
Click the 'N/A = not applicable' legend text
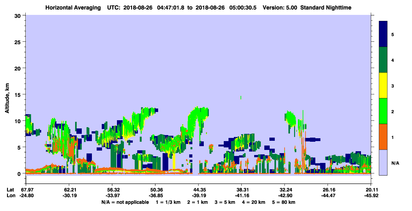[125, 202]
